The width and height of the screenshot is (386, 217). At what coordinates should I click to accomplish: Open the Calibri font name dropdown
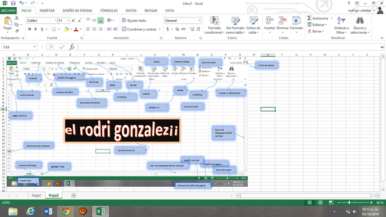55,20
